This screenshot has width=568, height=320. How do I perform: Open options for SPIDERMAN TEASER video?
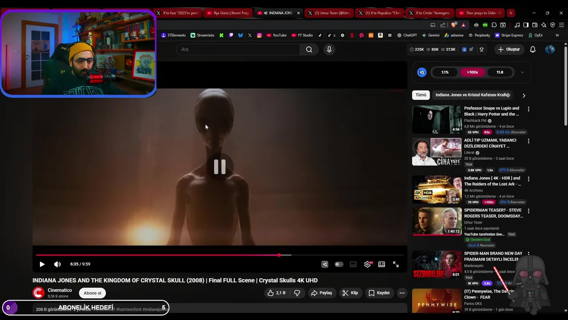529,211
